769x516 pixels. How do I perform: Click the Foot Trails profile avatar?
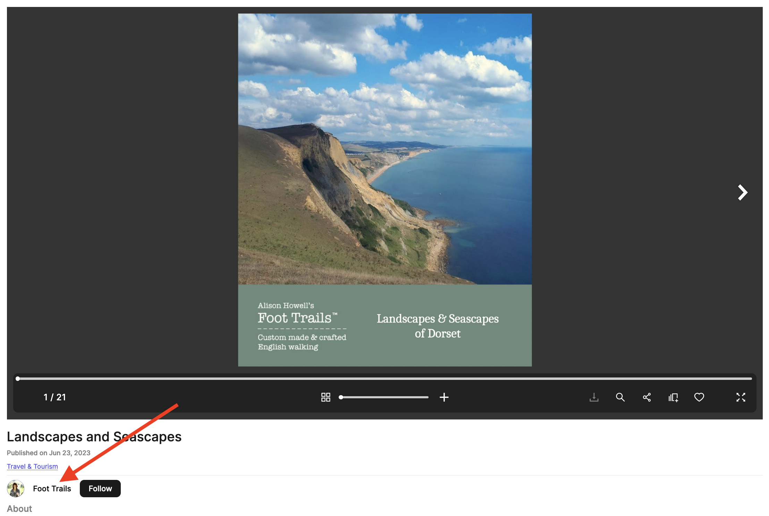[16, 489]
